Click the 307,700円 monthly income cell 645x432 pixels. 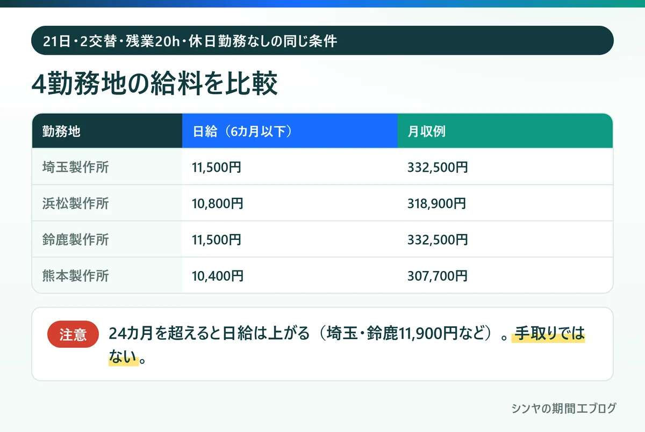[x=437, y=276]
